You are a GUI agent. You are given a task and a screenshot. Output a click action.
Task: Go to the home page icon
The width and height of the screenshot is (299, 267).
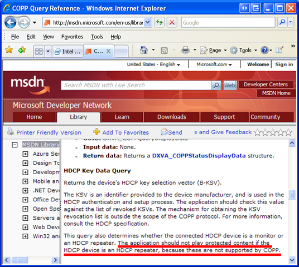coord(144,50)
